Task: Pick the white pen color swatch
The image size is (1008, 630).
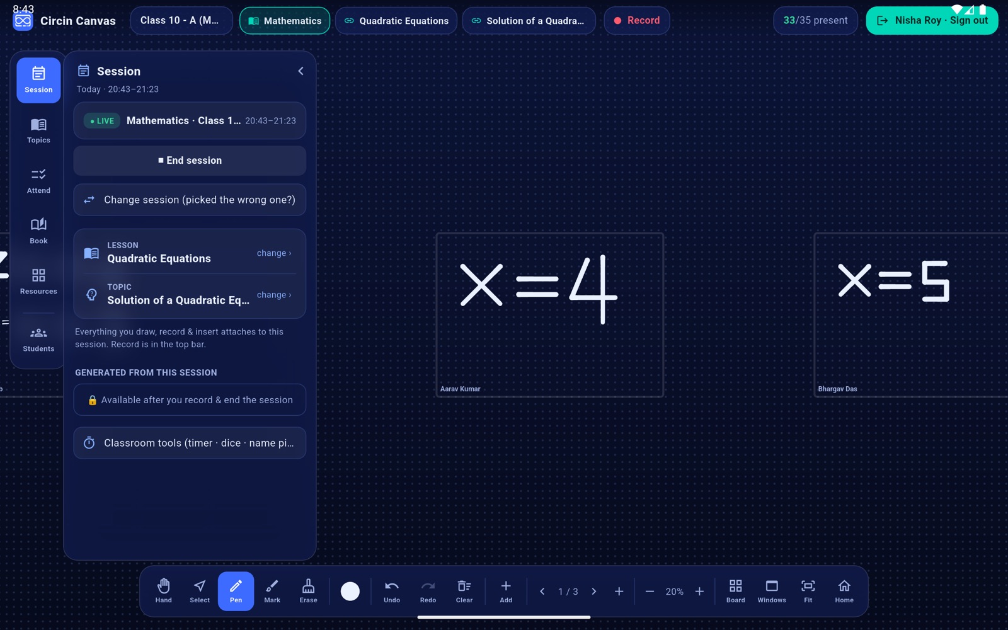Action: [x=350, y=591]
